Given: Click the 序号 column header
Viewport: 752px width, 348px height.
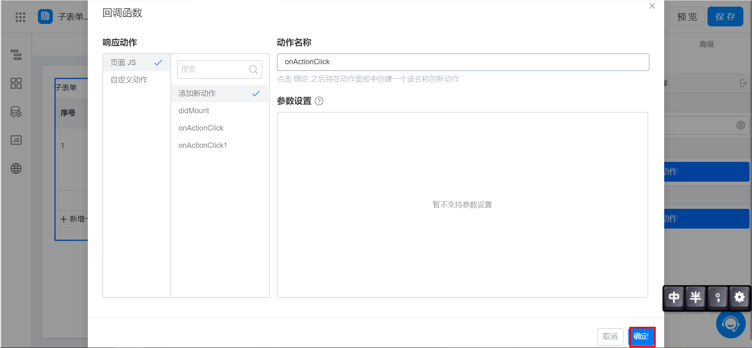Looking at the screenshot, I should [68, 113].
